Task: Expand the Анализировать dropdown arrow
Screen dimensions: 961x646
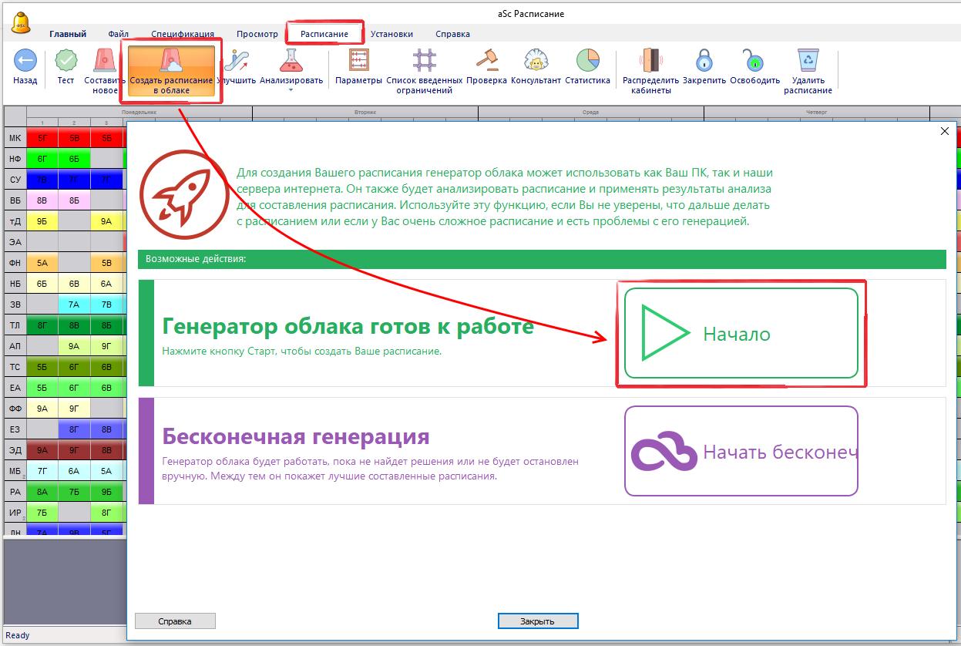Action: point(291,90)
